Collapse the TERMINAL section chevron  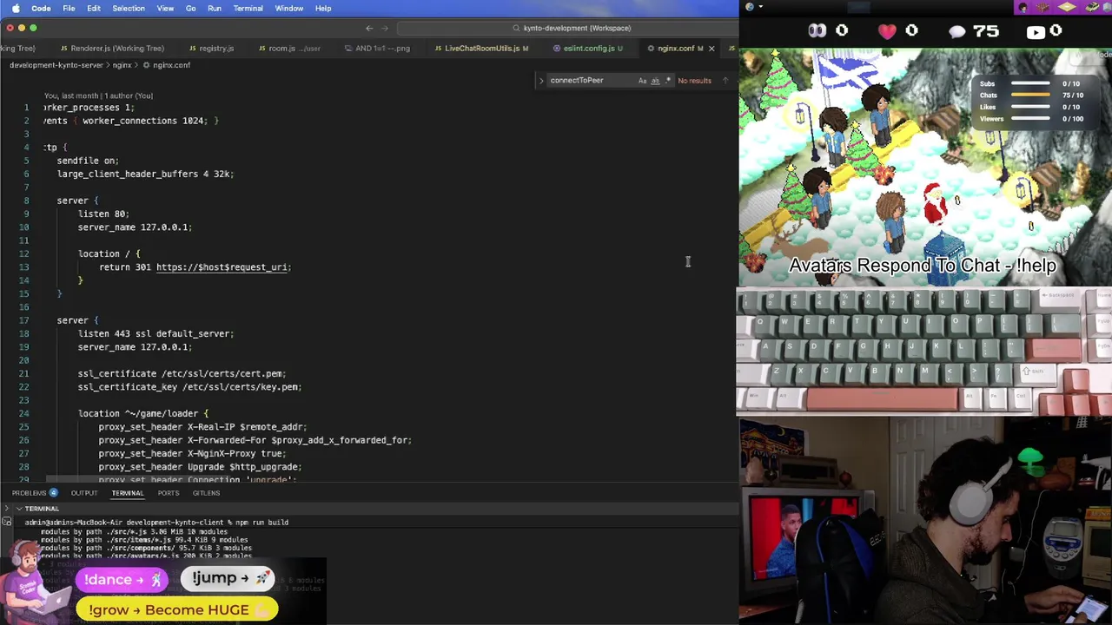[19, 509]
